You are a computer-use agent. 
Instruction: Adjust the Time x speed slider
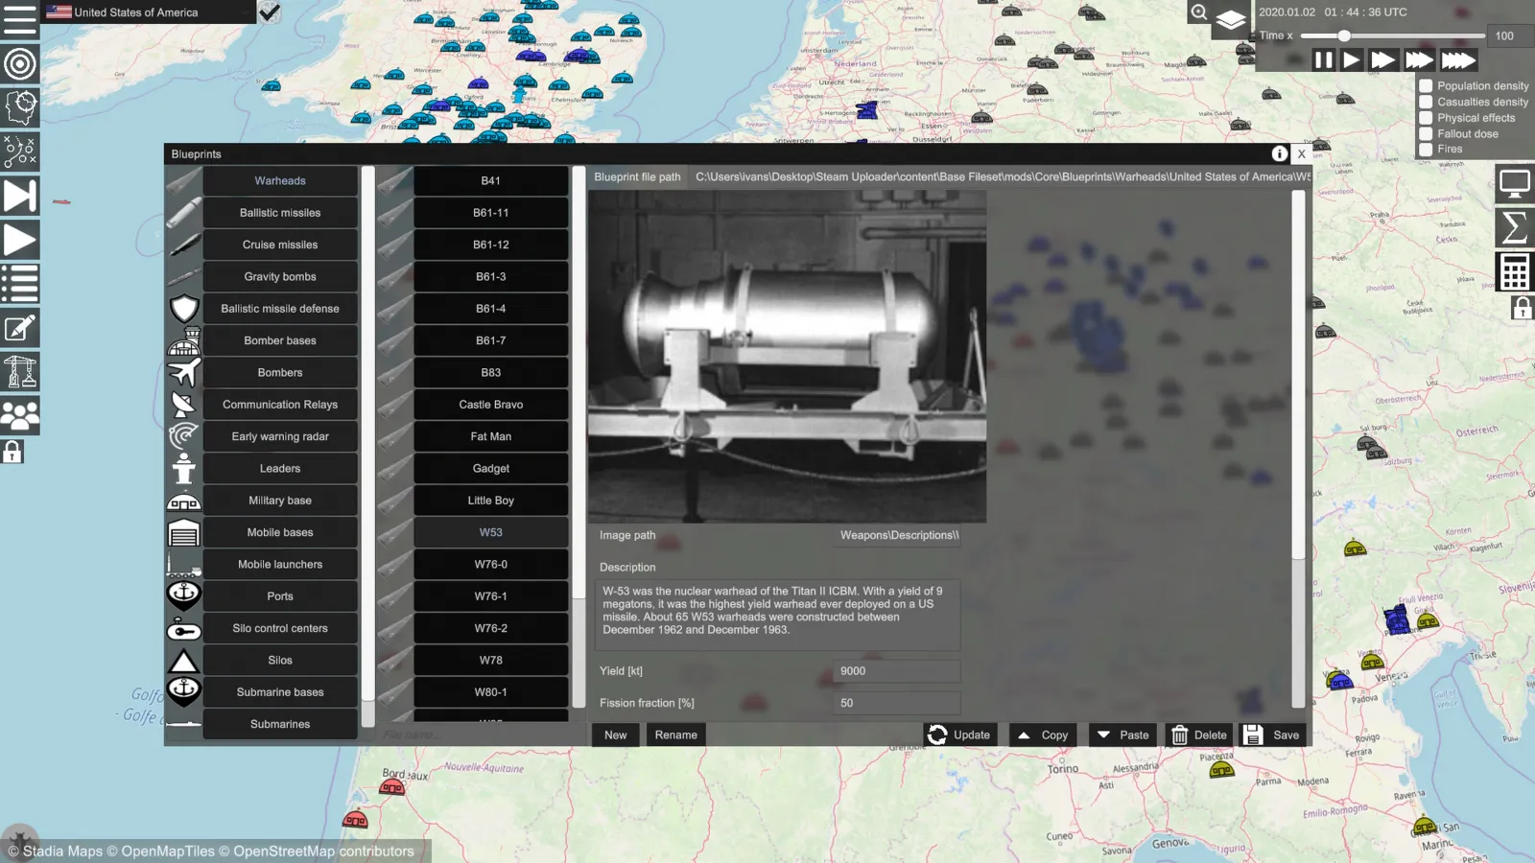1344,35
